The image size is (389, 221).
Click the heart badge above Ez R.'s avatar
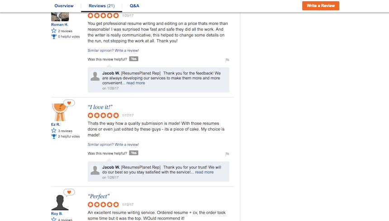69,103
